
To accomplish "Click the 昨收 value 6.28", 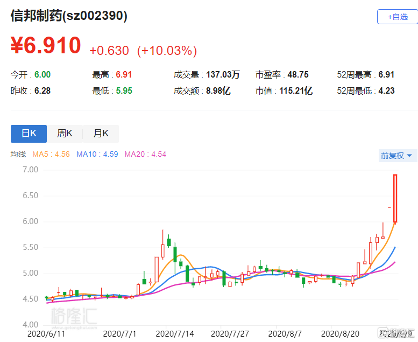I will (42, 91).
